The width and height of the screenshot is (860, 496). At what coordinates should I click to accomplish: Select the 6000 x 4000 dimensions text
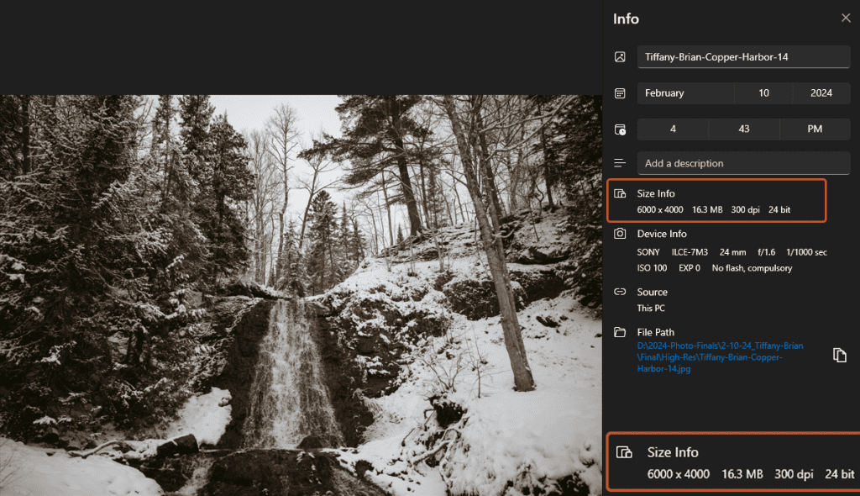(660, 210)
